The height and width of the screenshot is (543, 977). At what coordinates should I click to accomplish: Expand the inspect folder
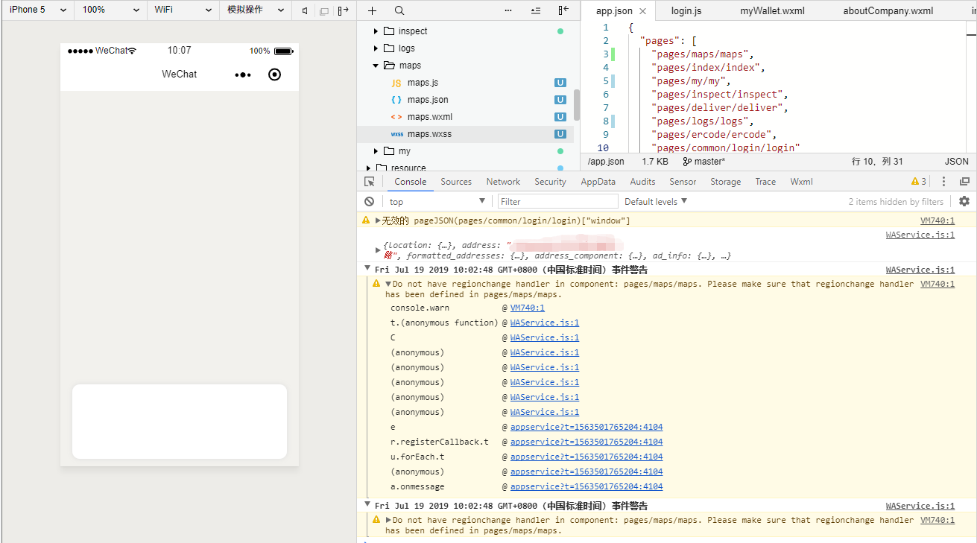pyautogui.click(x=376, y=31)
